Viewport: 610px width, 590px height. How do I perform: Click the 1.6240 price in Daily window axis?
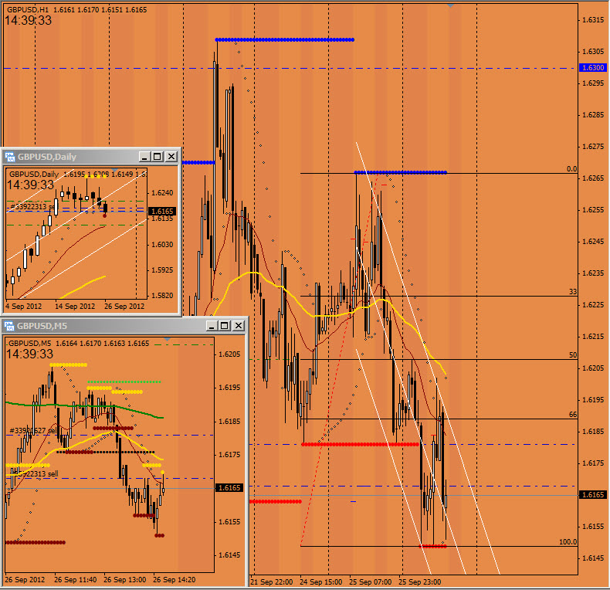162,192
